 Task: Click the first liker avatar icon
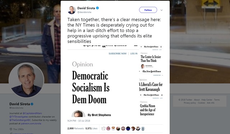[103, 129]
